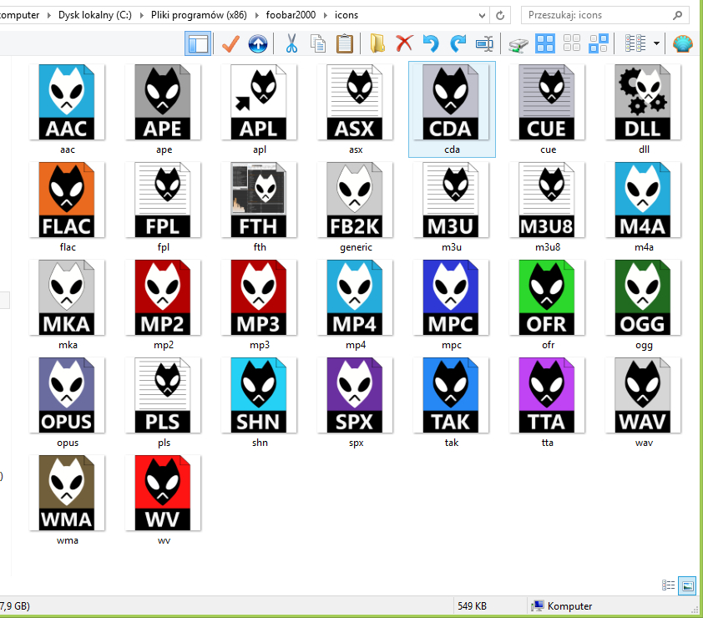Redo action blue arrow
Viewport: 703px width, 618px height.
(x=458, y=44)
